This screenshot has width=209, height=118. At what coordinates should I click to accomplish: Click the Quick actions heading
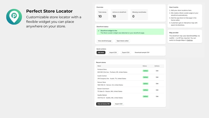[101, 49]
